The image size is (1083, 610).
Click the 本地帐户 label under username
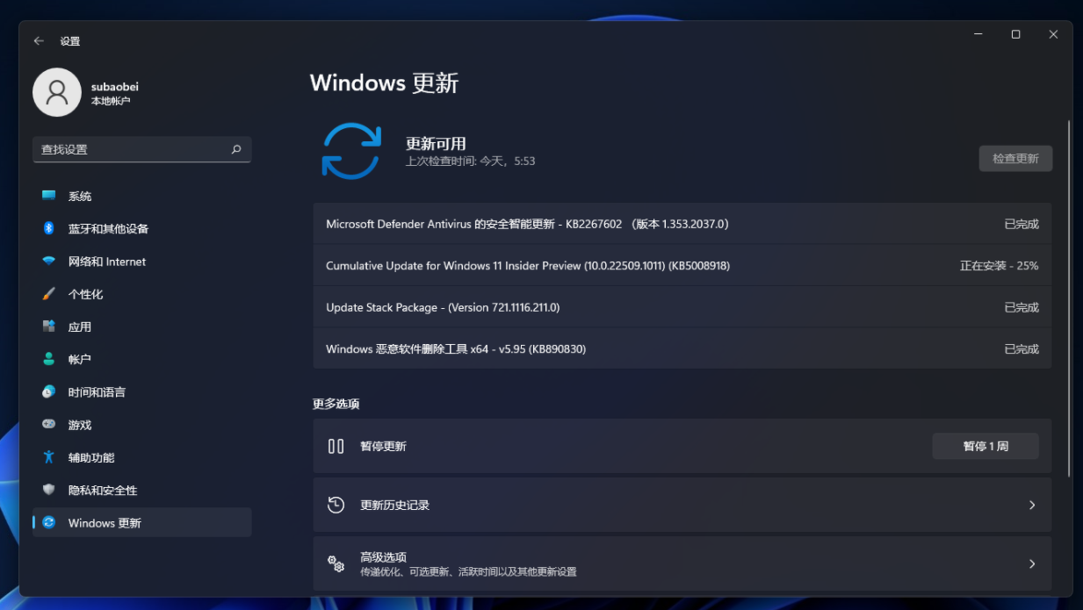pos(111,101)
